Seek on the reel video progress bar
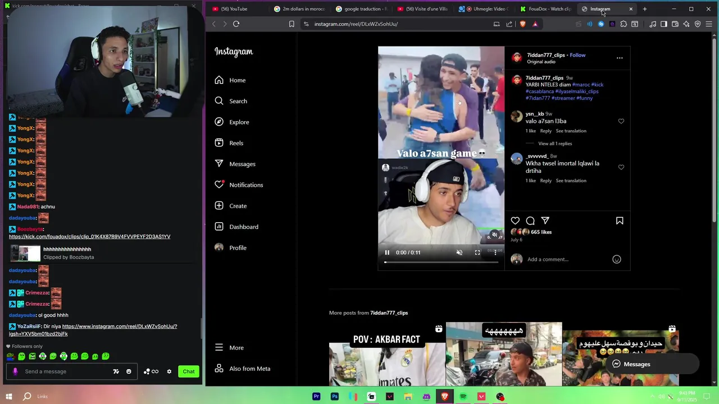Viewport: 719px width, 404px height. [441, 262]
